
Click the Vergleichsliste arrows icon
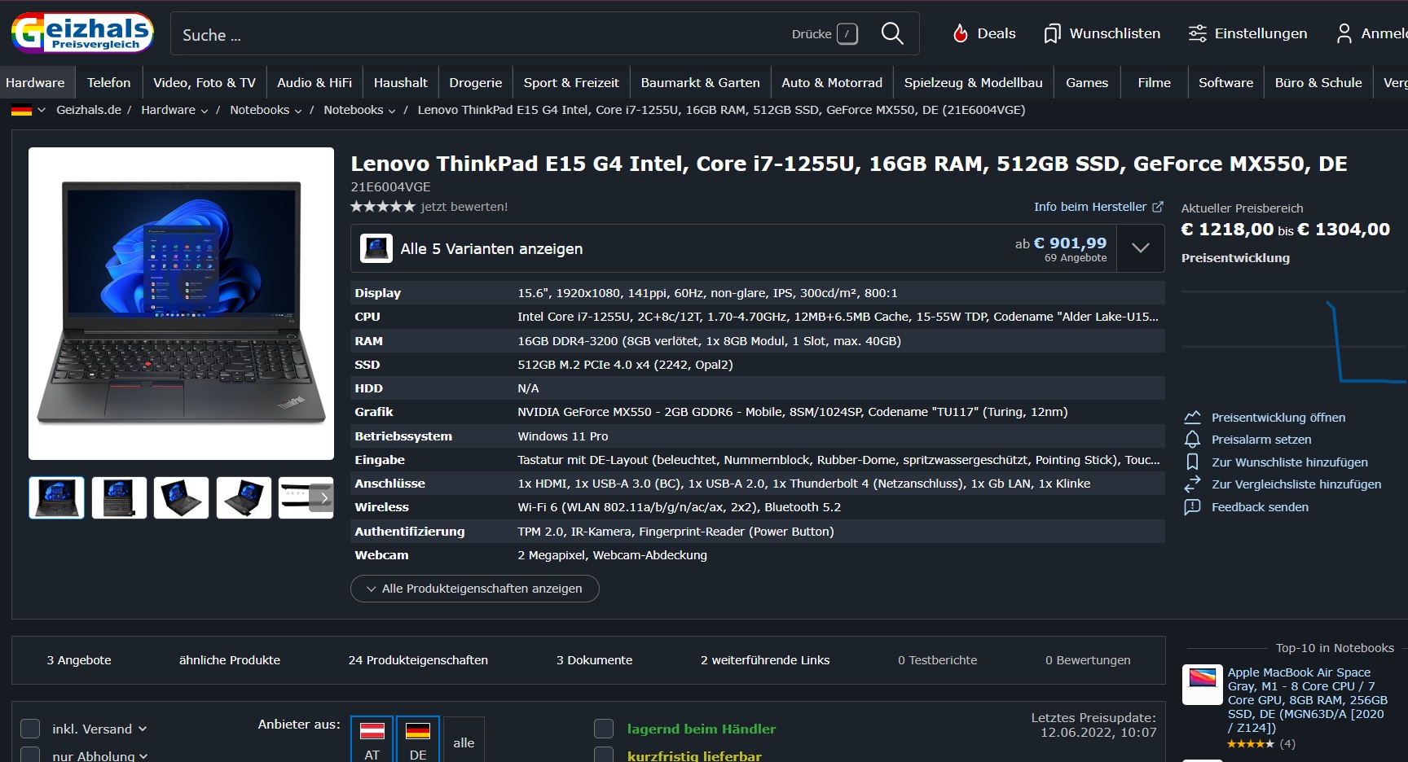click(1192, 484)
